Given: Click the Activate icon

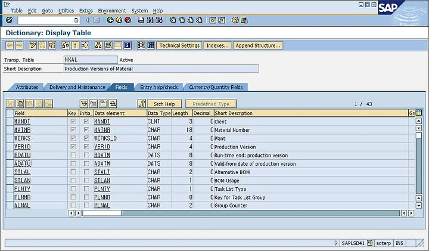Looking at the screenshot, I should click(75, 45).
